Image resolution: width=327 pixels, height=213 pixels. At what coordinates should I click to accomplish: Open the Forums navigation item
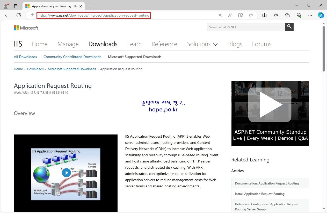[262, 44]
